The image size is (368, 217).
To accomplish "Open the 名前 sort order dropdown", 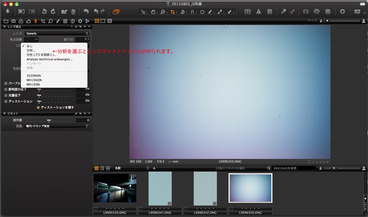I will pos(131,168).
